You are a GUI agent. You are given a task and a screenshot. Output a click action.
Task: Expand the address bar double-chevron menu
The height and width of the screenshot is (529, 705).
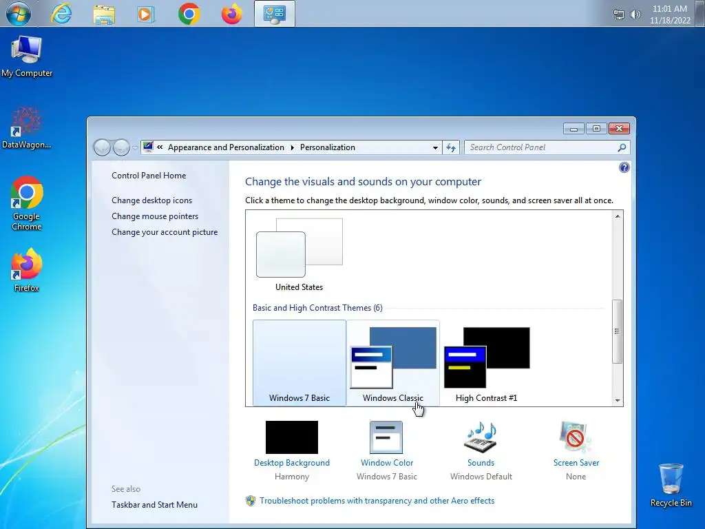click(160, 147)
